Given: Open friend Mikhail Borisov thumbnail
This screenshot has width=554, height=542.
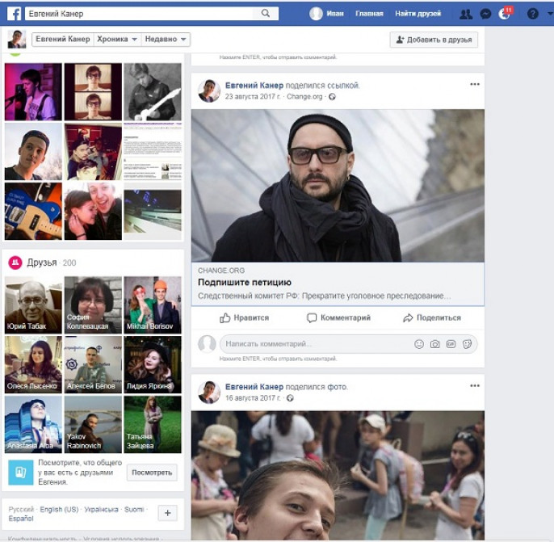Looking at the screenshot, I should pyautogui.click(x=153, y=305).
